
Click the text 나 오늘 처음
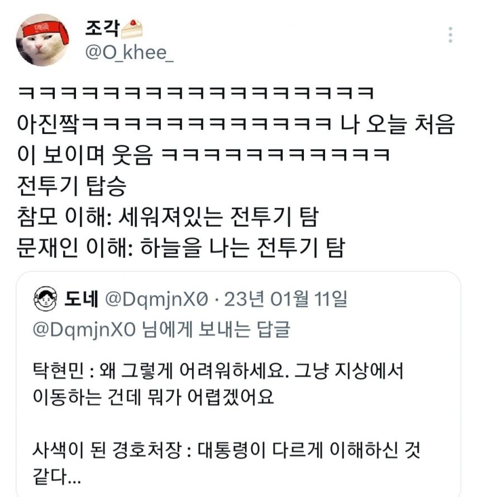(397, 124)
